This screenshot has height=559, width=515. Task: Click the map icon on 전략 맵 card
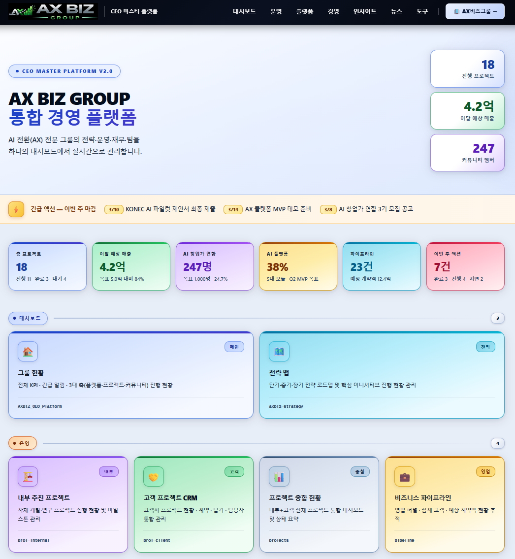click(279, 351)
